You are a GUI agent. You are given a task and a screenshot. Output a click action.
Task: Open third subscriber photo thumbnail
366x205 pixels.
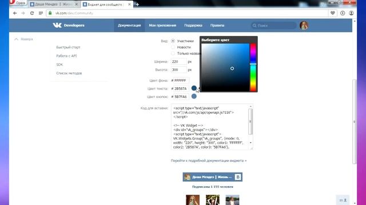232,200
